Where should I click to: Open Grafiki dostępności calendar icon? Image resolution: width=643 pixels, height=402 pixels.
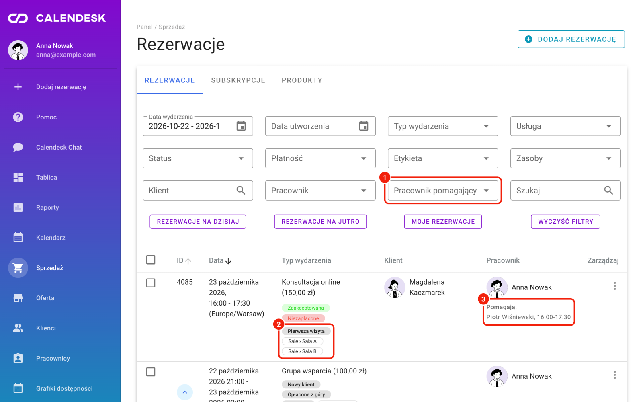click(x=18, y=388)
